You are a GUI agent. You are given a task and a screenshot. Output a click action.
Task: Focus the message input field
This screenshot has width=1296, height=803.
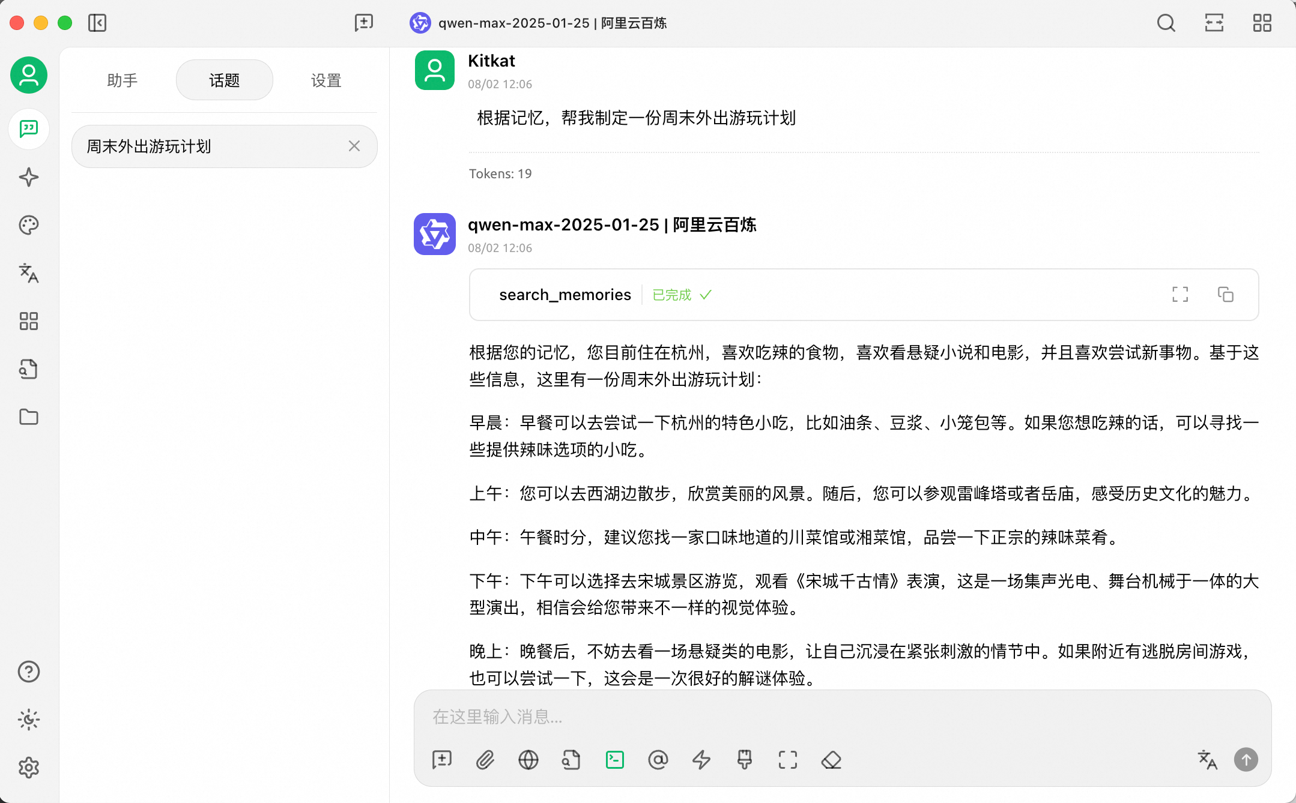click(842, 717)
